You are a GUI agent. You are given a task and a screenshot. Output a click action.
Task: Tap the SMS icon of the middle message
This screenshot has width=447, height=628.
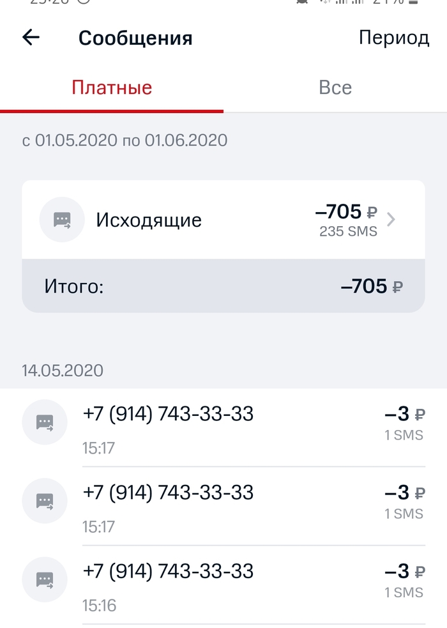click(45, 500)
